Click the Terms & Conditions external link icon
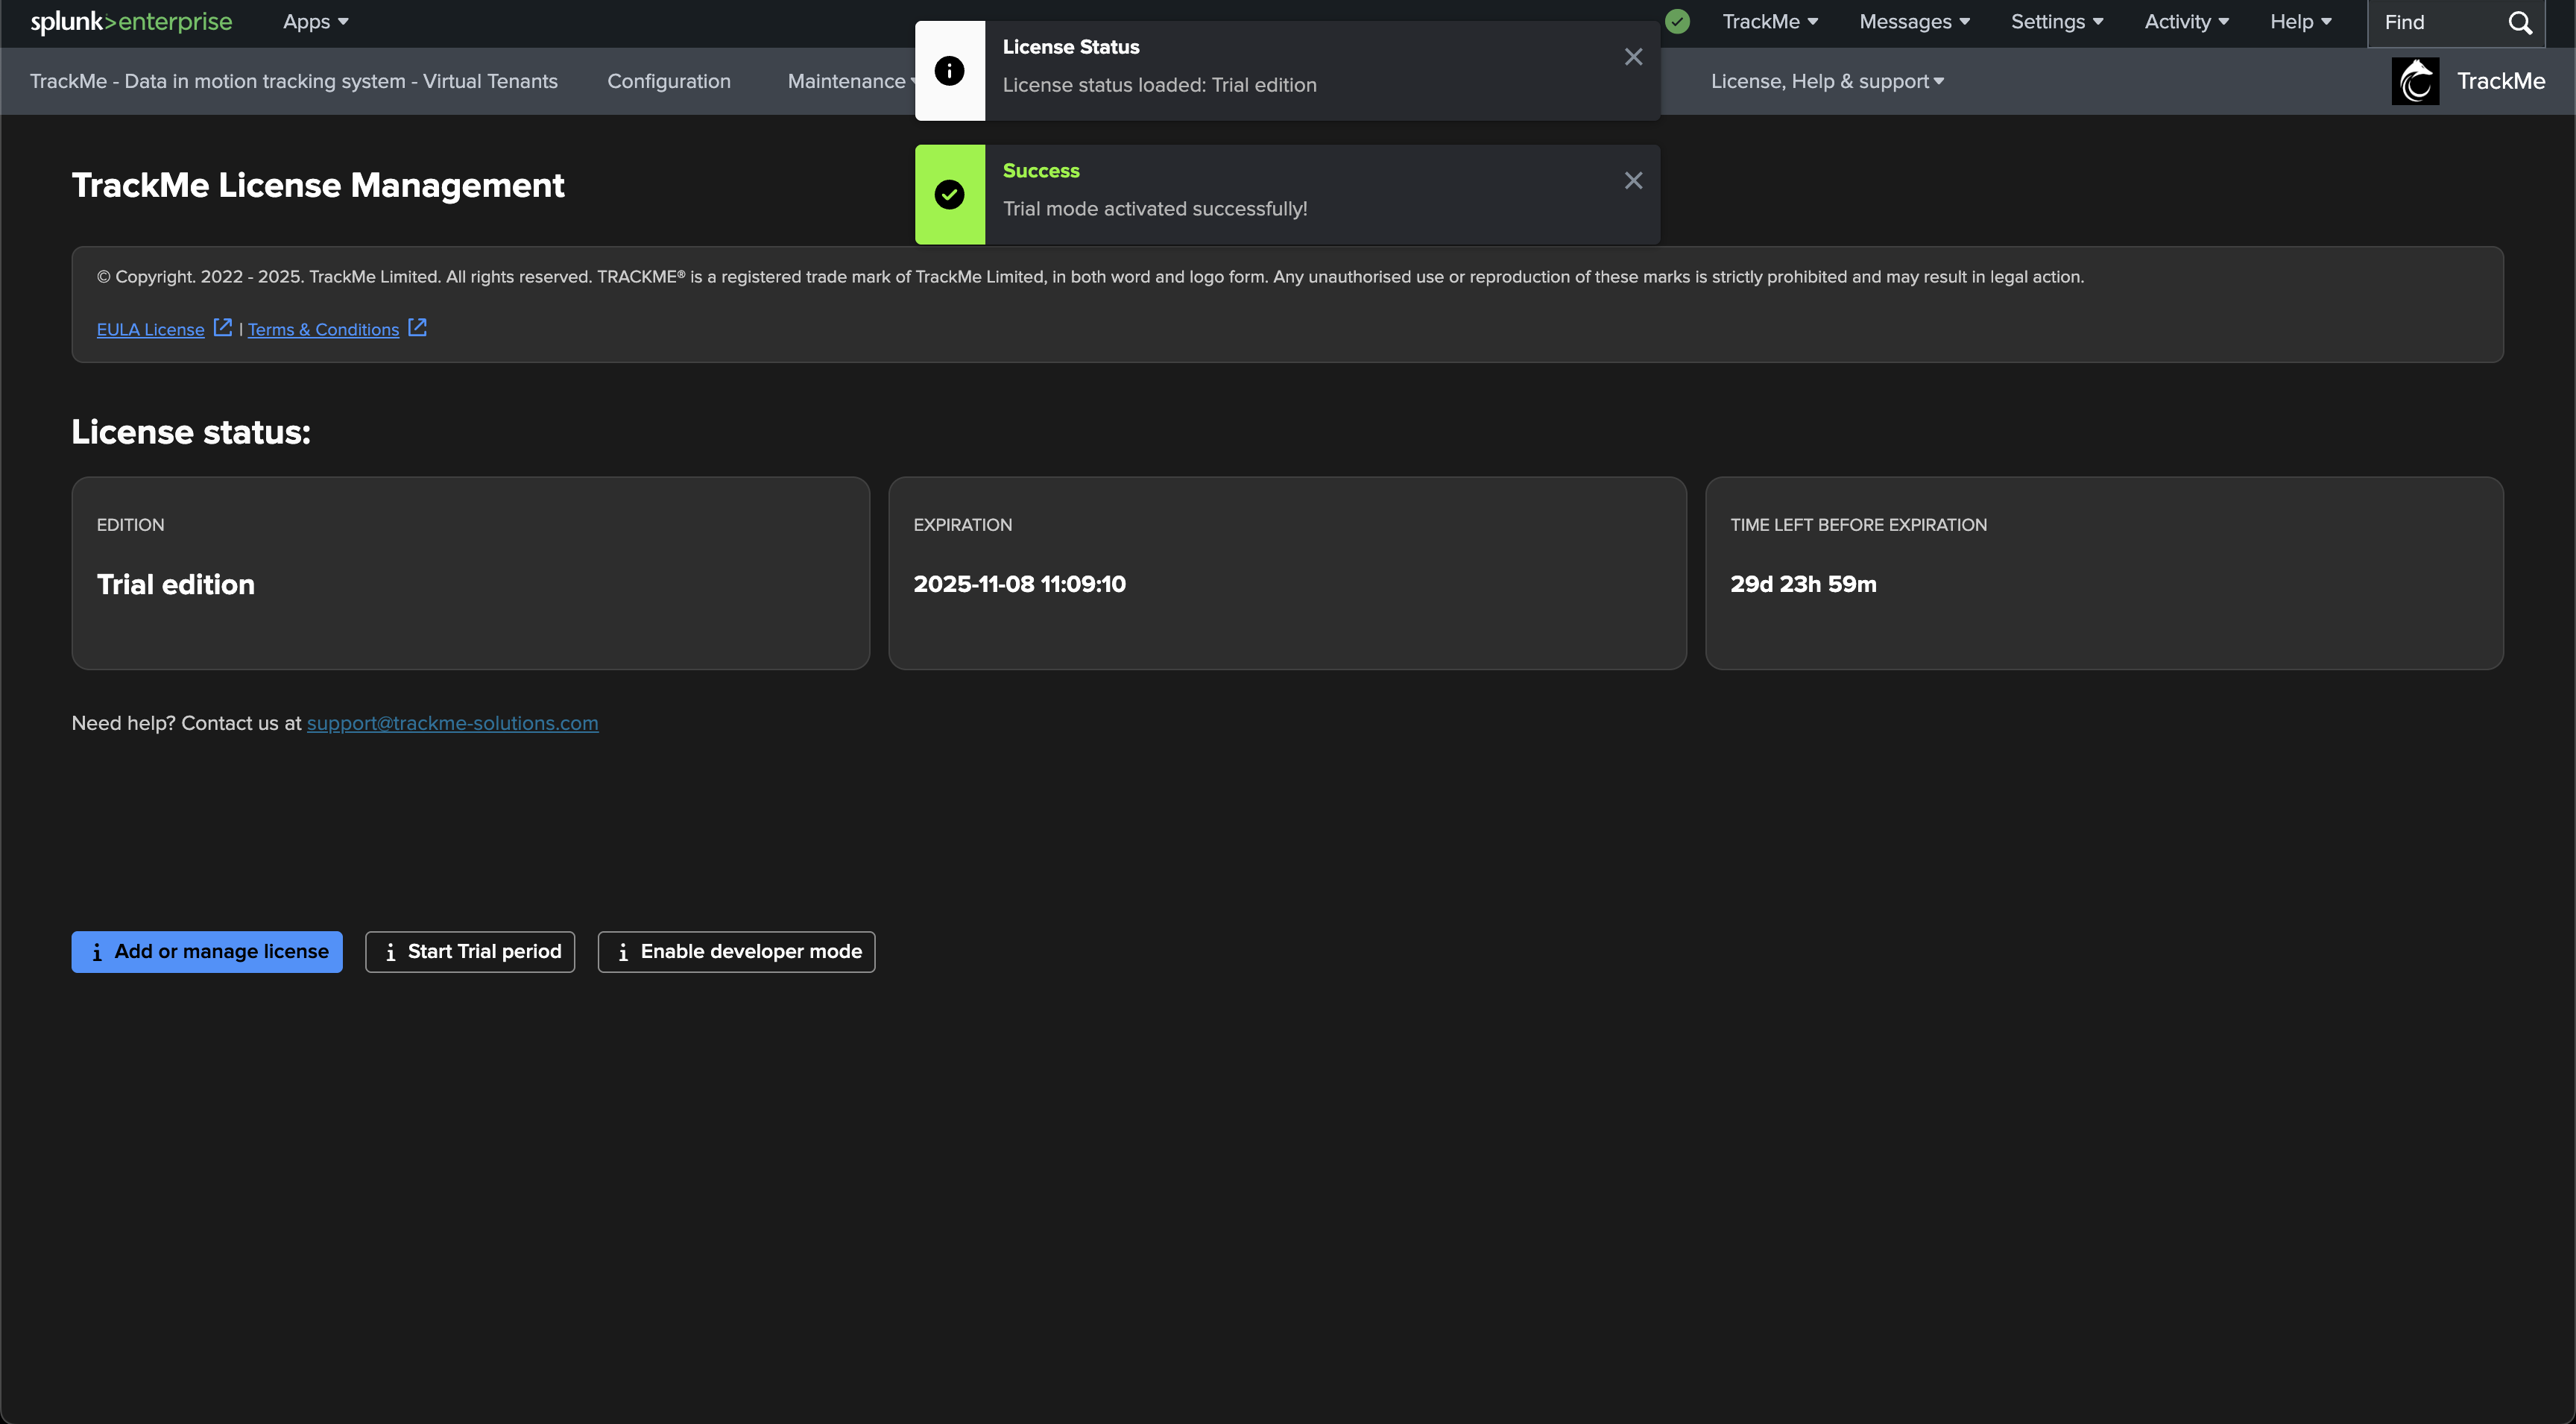 click(x=418, y=328)
